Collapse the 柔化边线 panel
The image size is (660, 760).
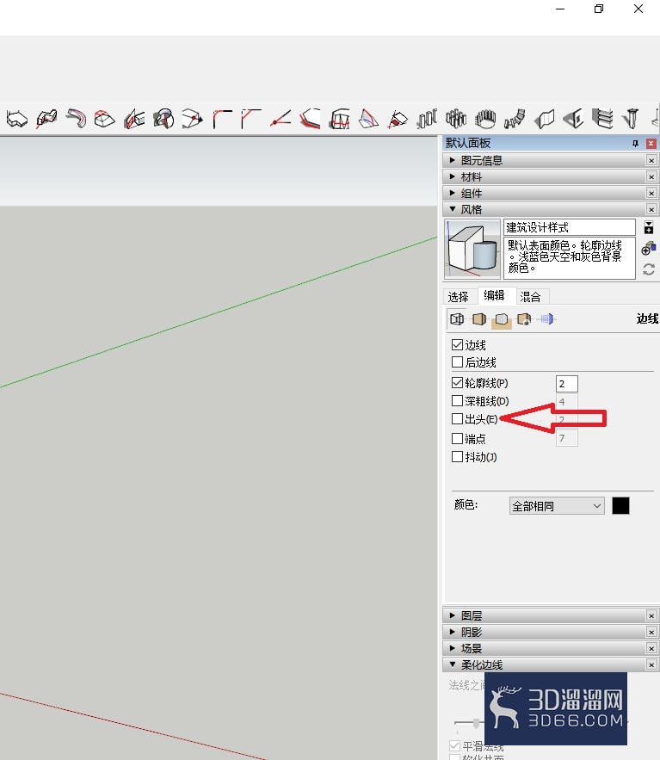pos(551,664)
